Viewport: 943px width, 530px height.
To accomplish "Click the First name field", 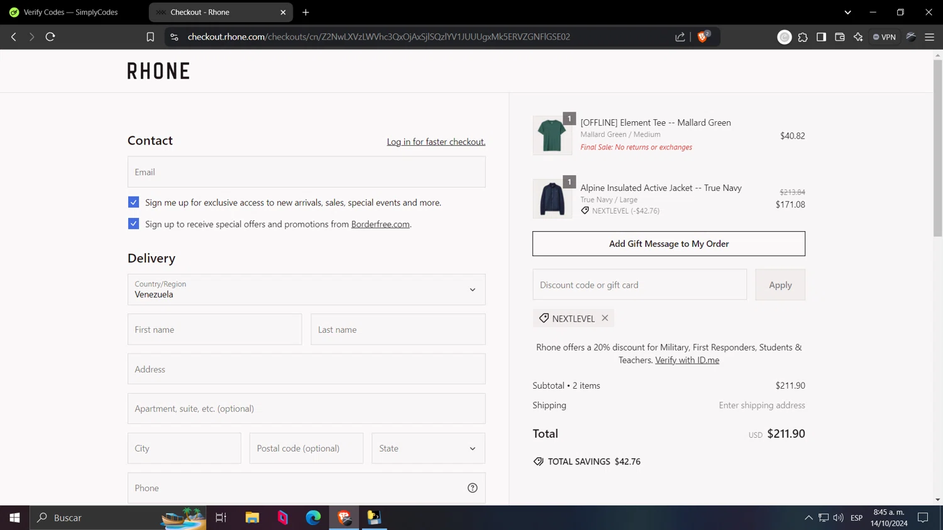I will click(x=215, y=330).
